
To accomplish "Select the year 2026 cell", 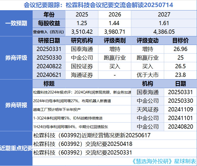I will tap(115, 15).
